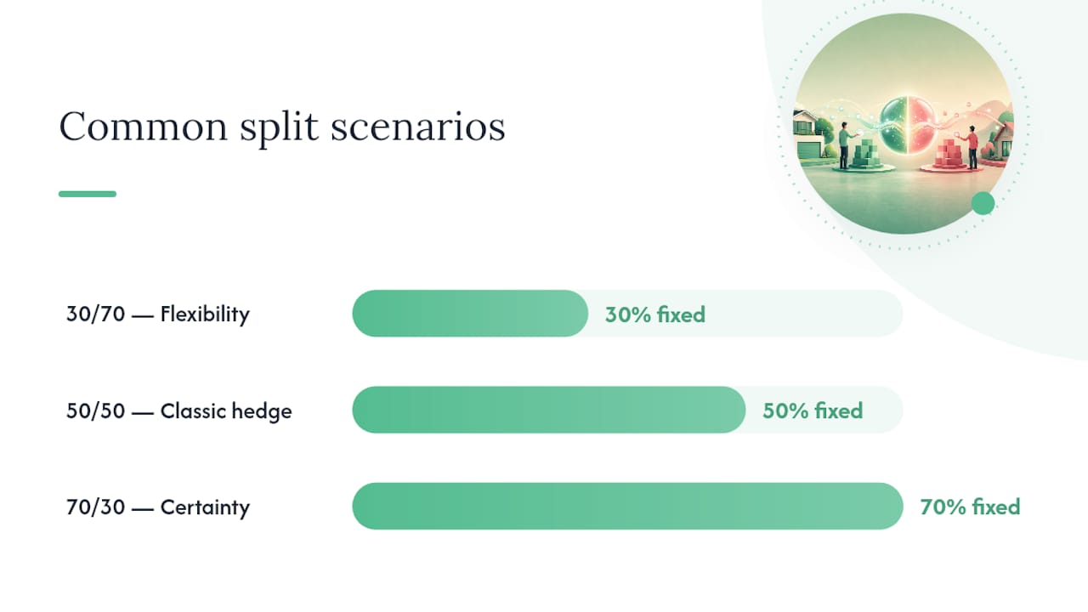Click the unfilled track of the 30% bar
The width and height of the screenshot is (1088, 612).
pyautogui.click(x=803, y=314)
